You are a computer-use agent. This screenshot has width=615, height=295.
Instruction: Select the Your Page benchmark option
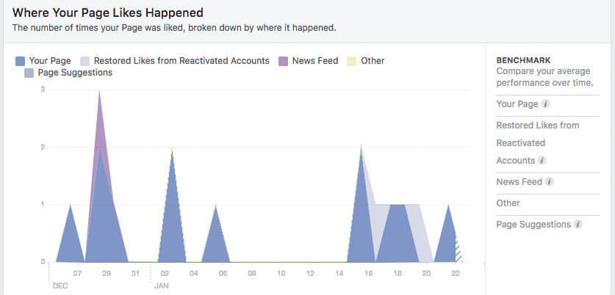pyautogui.click(x=517, y=104)
